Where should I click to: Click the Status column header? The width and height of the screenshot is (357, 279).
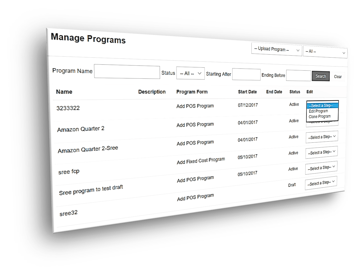click(295, 92)
